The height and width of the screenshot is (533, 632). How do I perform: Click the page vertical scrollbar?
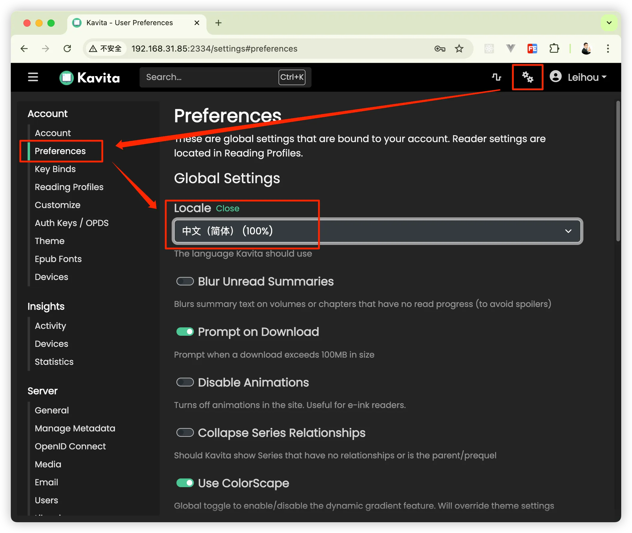pos(618,171)
